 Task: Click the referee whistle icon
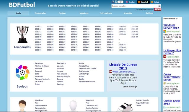click(125, 107)
